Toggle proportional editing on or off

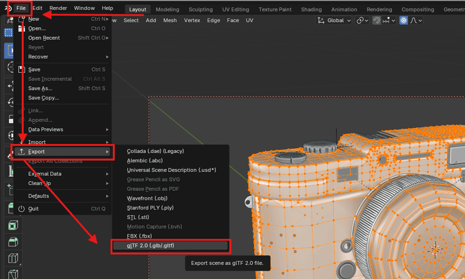403,21
